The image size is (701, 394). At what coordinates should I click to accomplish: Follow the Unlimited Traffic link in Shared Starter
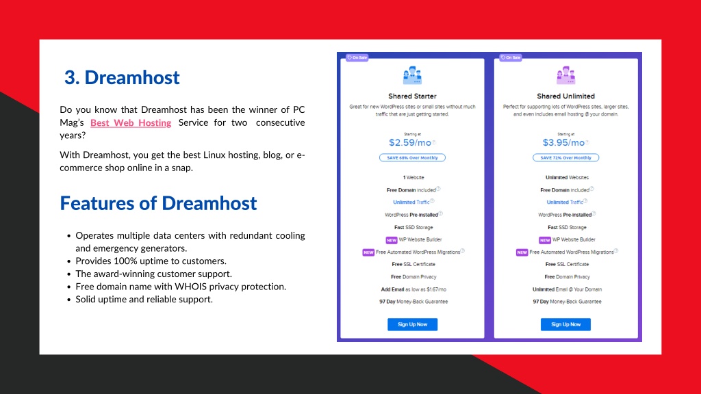411,202
